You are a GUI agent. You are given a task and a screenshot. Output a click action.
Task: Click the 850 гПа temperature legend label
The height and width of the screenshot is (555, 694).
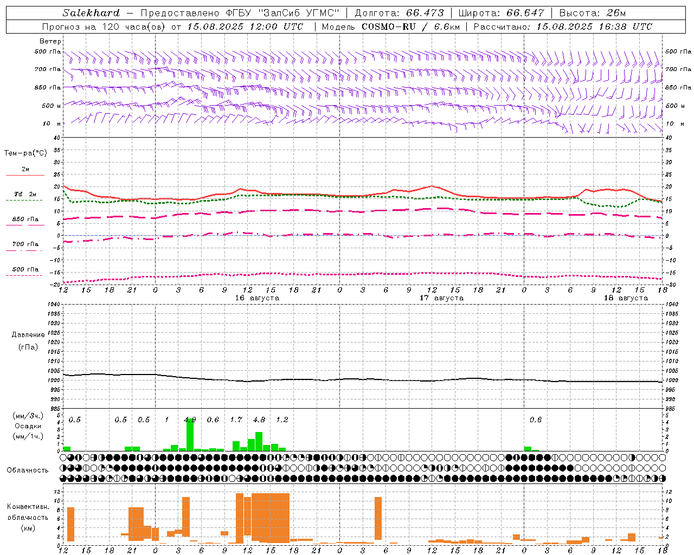[x=25, y=220]
